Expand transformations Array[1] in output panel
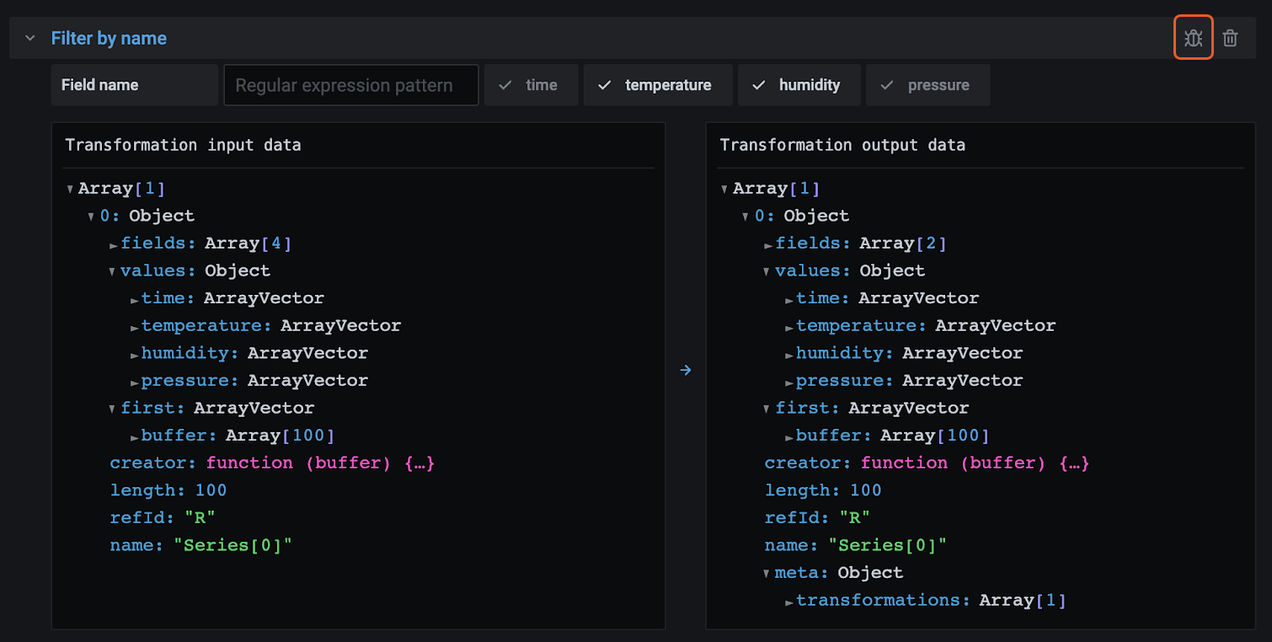The image size is (1272, 642). pos(789,600)
